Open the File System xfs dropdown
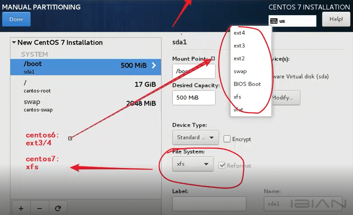 193,164
